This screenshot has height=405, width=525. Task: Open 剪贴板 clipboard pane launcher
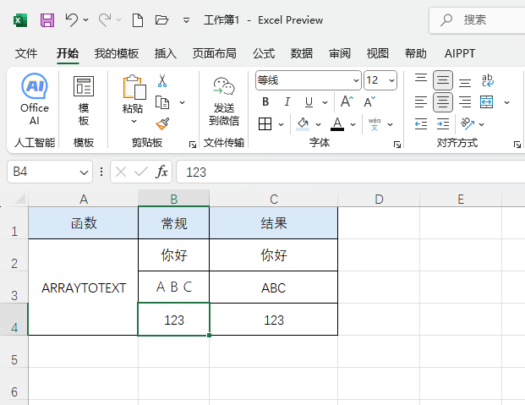tap(193, 145)
